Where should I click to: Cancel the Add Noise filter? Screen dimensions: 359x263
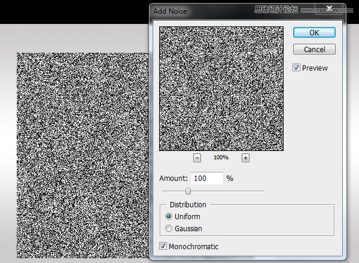[x=314, y=49]
